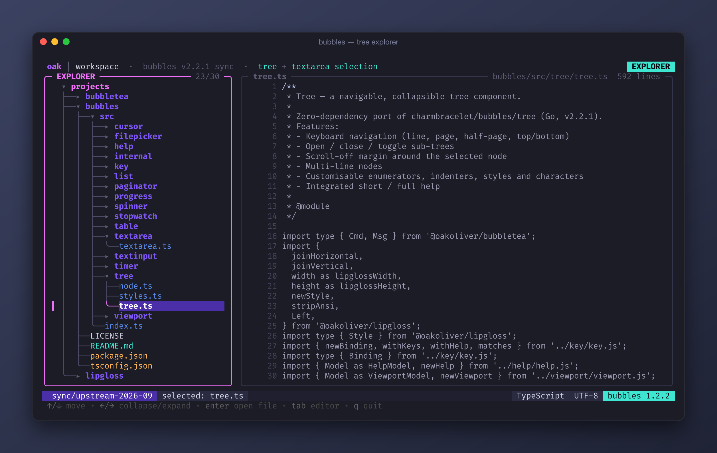This screenshot has height=453, width=717.
Task: Select the textarea.ts file
Action: click(x=145, y=246)
